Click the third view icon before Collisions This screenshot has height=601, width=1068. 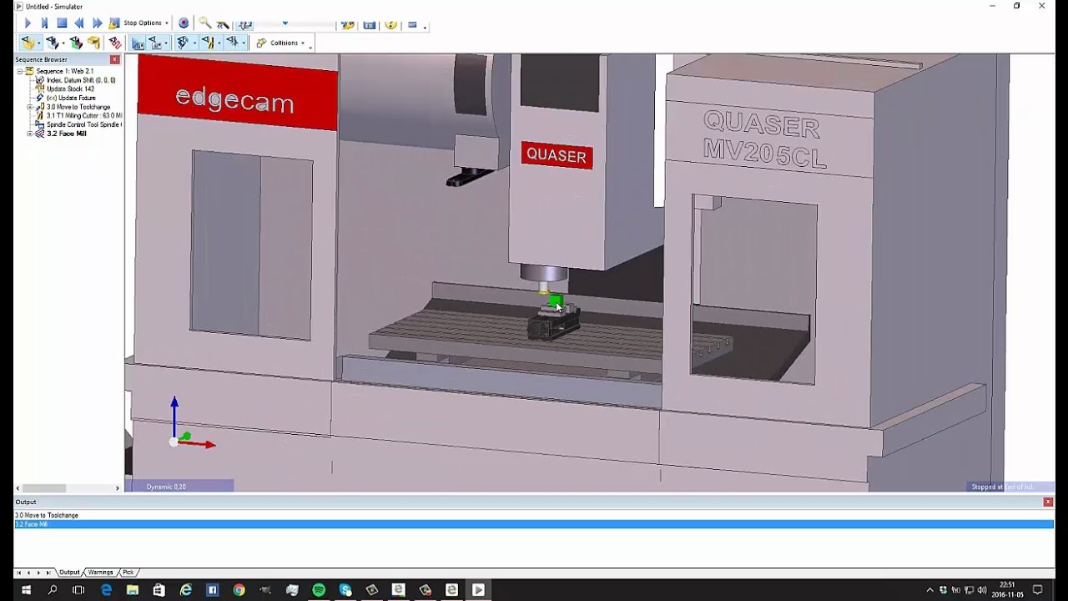232,43
